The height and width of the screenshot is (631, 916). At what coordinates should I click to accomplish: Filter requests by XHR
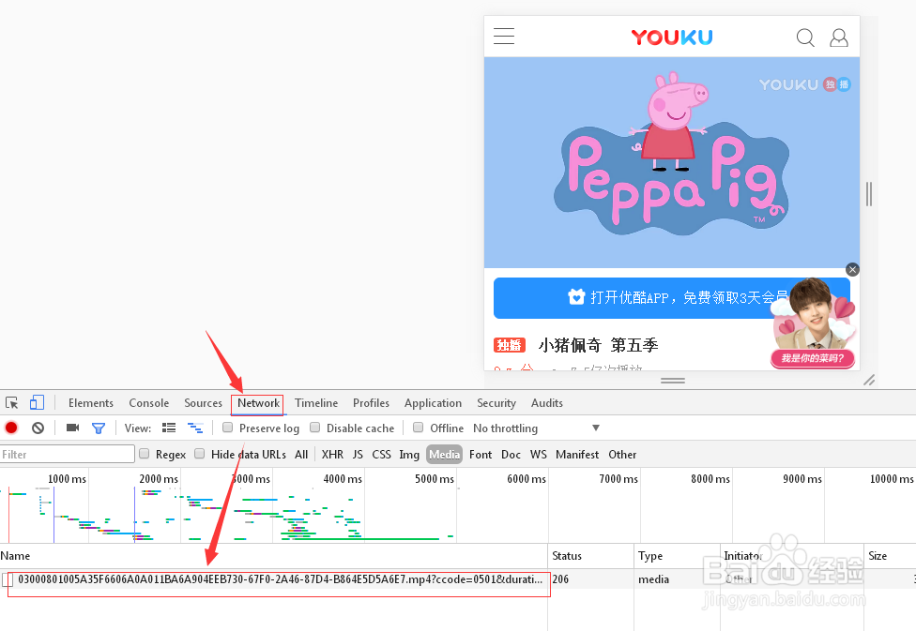[332, 454]
